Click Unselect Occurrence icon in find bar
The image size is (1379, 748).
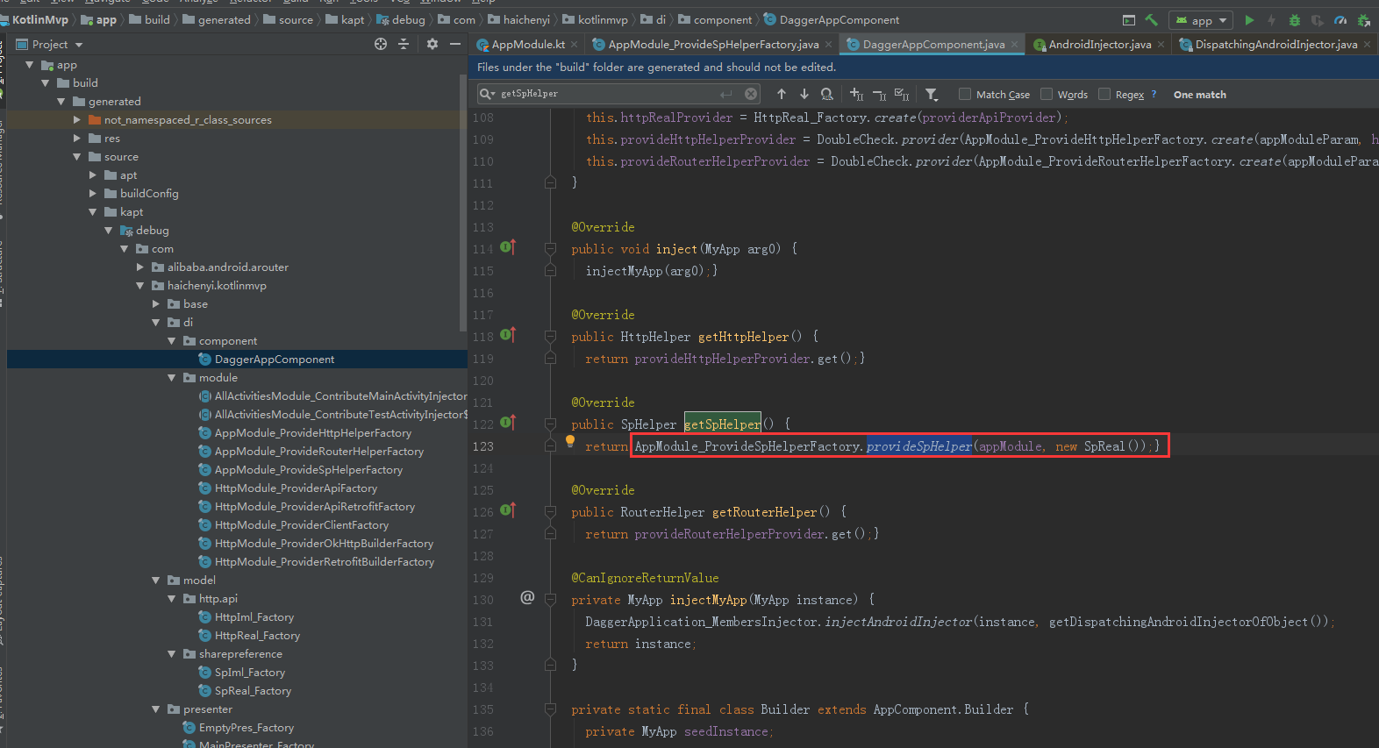point(879,94)
